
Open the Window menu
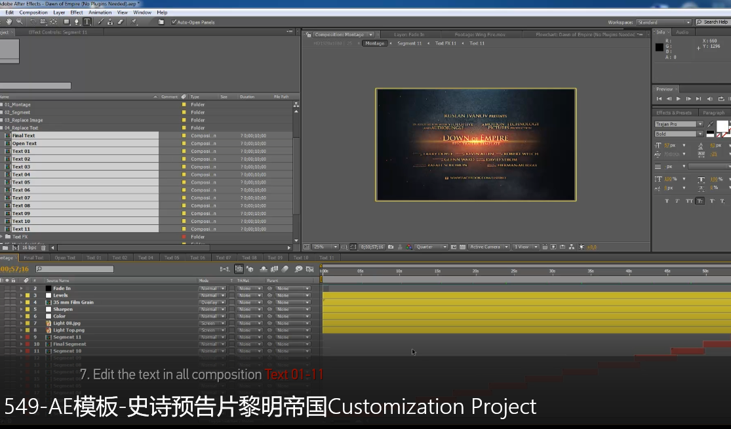point(142,12)
